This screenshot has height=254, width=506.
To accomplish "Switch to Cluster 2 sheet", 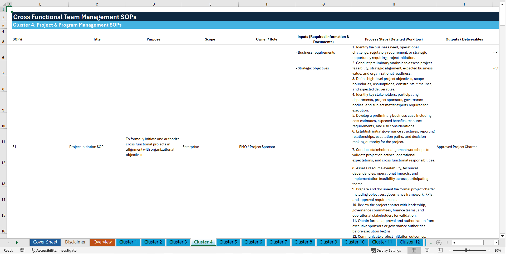I will click(153, 242).
